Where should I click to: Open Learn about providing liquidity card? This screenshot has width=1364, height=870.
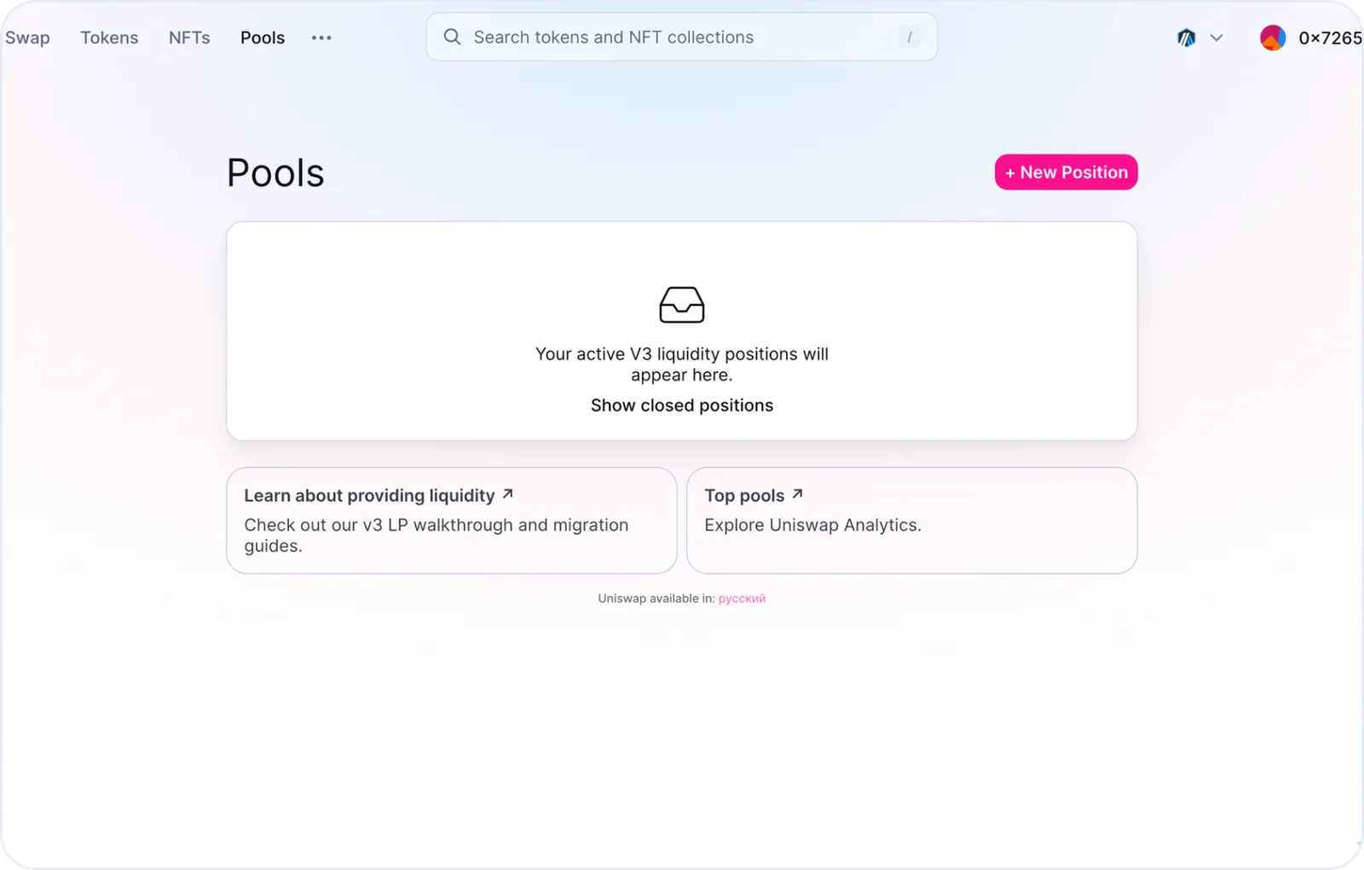pyautogui.click(x=452, y=520)
